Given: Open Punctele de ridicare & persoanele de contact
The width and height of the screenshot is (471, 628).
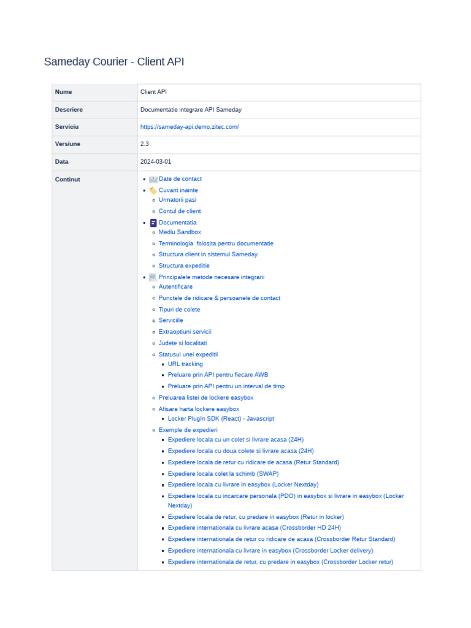Looking at the screenshot, I should tap(220, 298).
